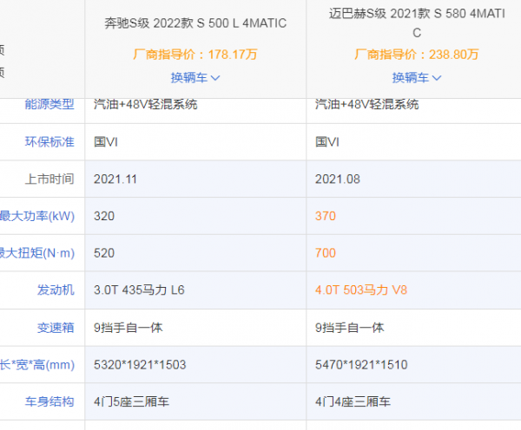Click 厂商指导价：238.80万 price
Screen dimensions: 521x430
coord(417,55)
